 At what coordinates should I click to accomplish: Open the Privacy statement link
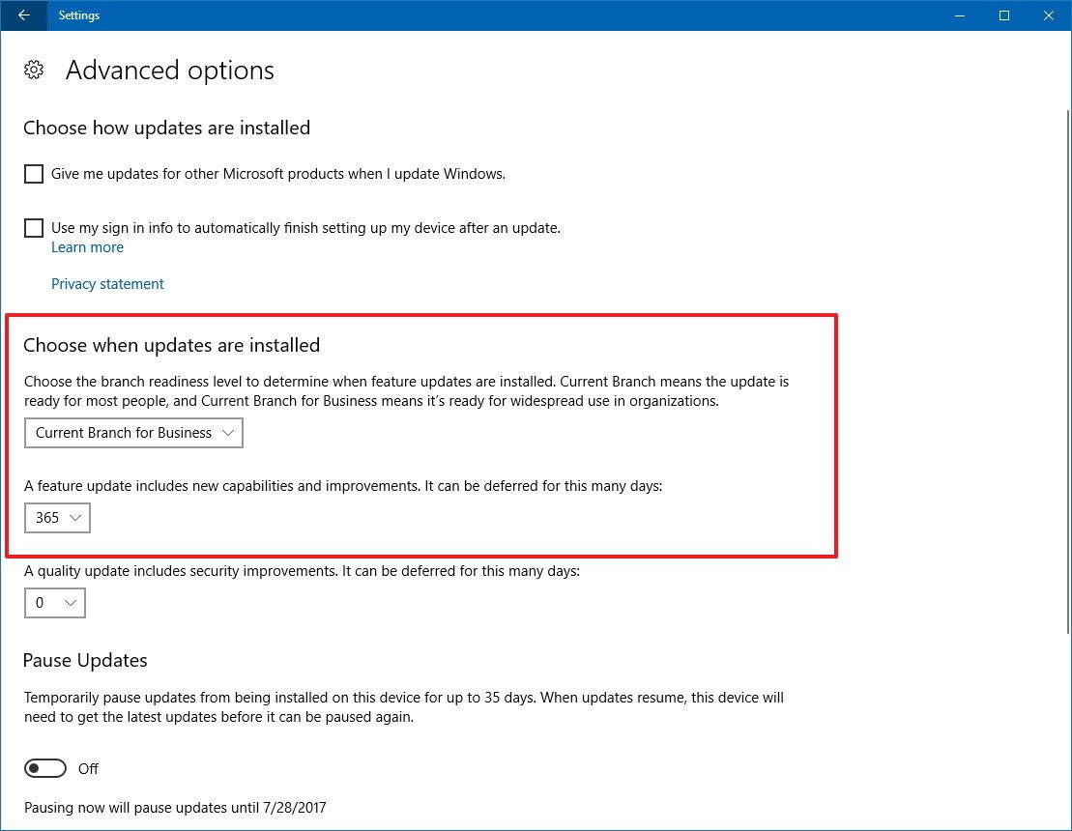pyautogui.click(x=107, y=284)
